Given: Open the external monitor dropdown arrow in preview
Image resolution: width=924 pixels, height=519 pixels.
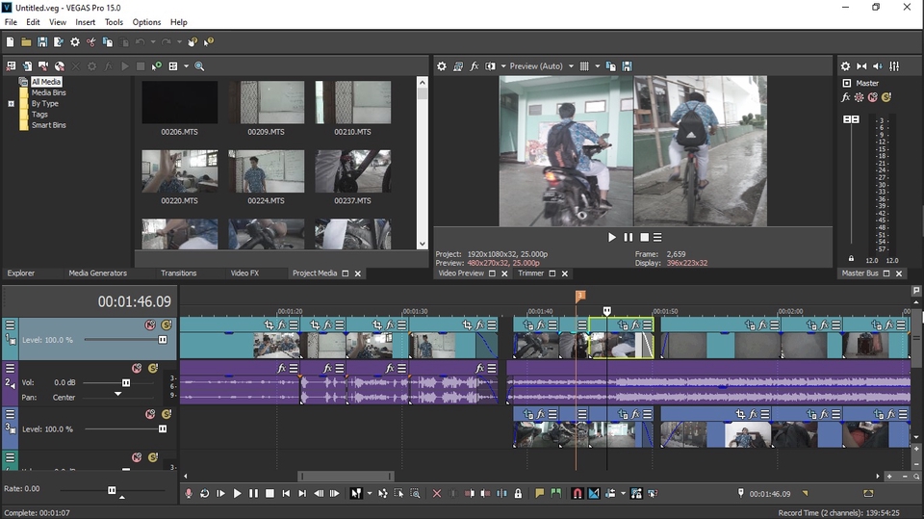Looking at the screenshot, I should pos(503,66).
